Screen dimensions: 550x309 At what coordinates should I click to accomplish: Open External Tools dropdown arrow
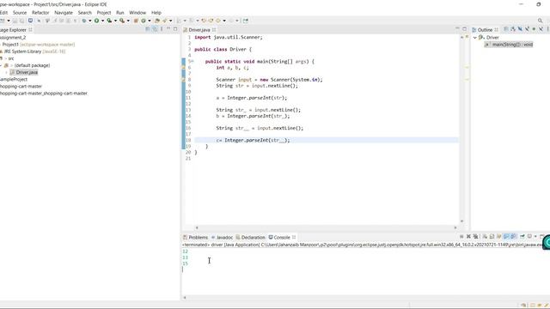tap(128, 21)
